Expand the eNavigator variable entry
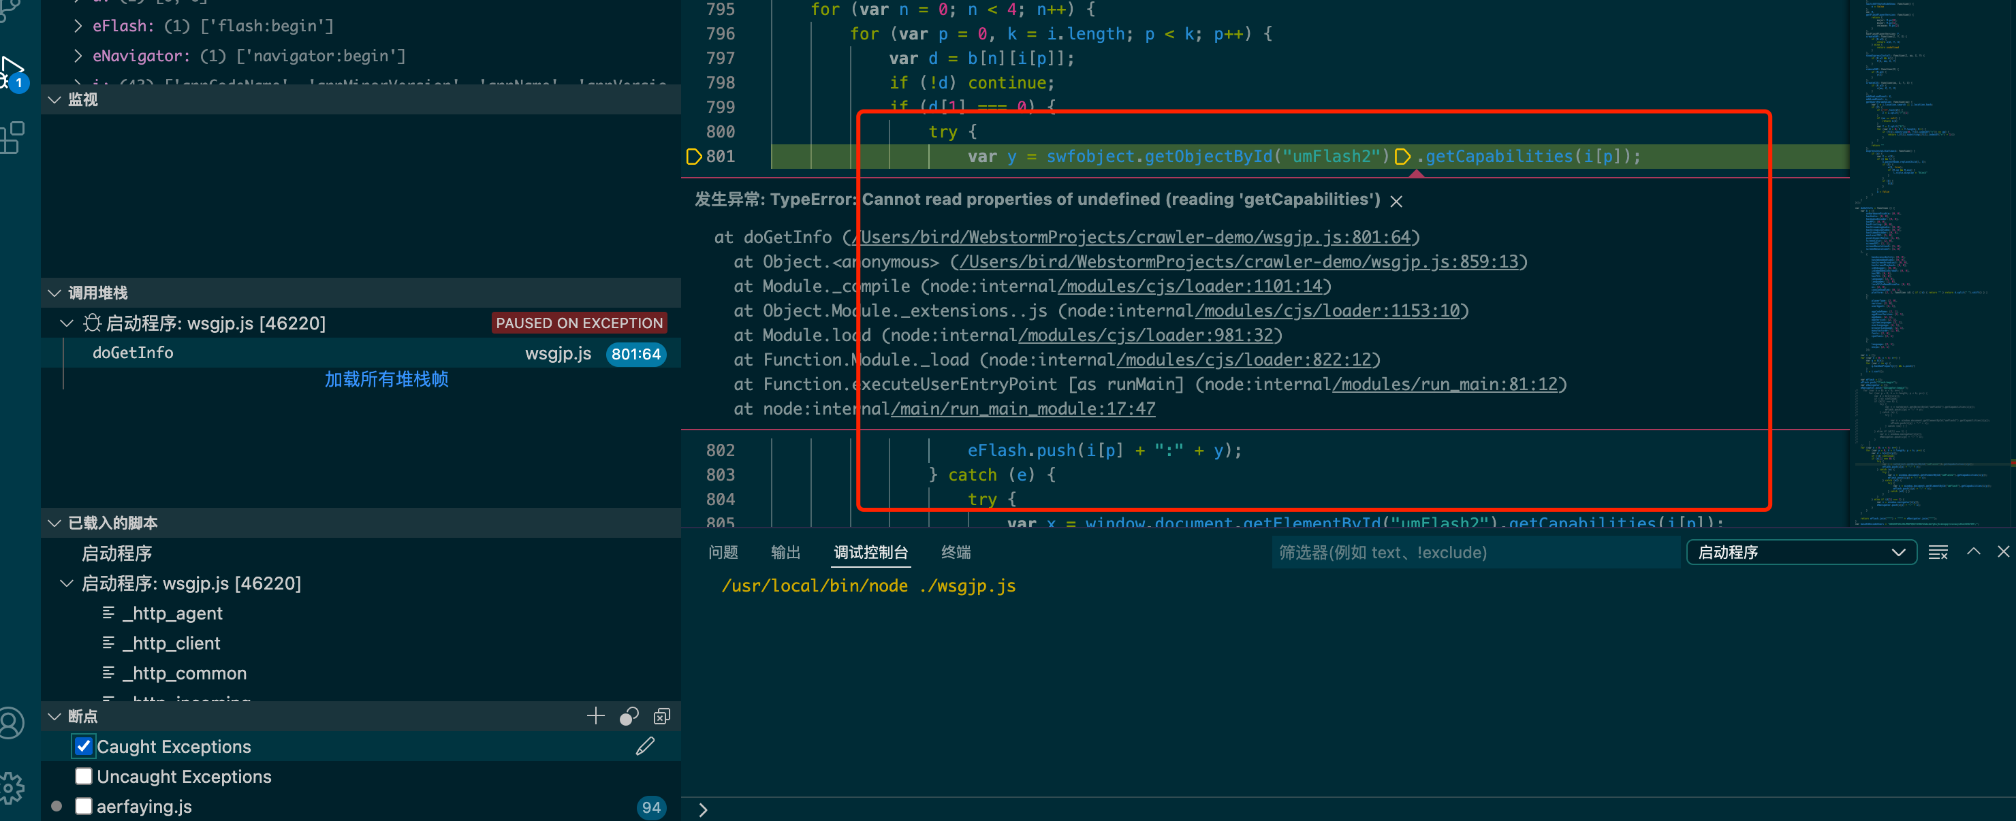The width and height of the screenshot is (2016, 821). [x=78, y=57]
